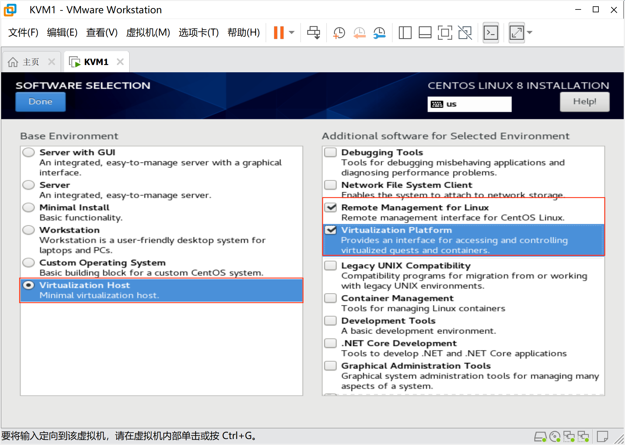Open the 选项卡(T) menu
625x445 pixels.
[x=199, y=33]
